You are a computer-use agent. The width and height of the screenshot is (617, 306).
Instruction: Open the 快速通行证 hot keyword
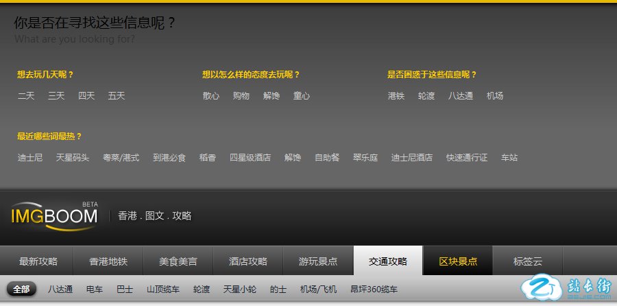[x=467, y=158]
